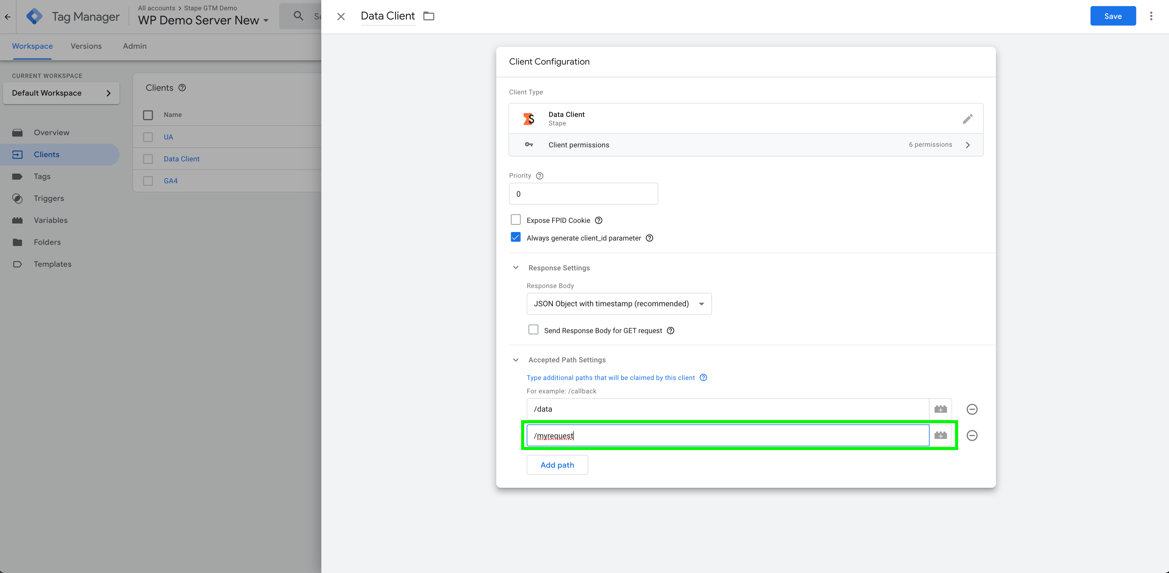The height and width of the screenshot is (573, 1169).
Task: Open the Admin tab
Action: [x=134, y=46]
